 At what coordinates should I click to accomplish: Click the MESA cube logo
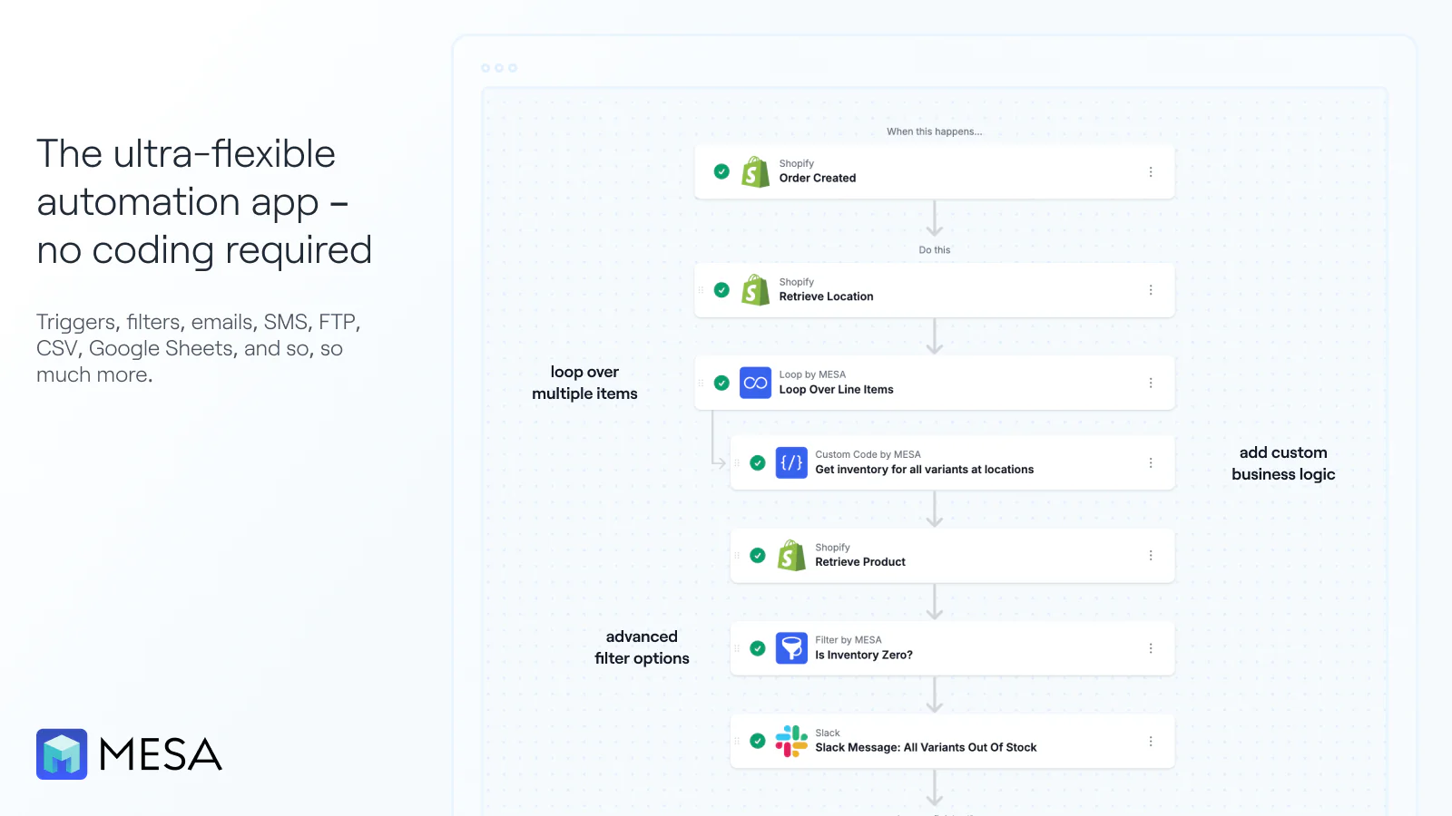[x=61, y=753]
